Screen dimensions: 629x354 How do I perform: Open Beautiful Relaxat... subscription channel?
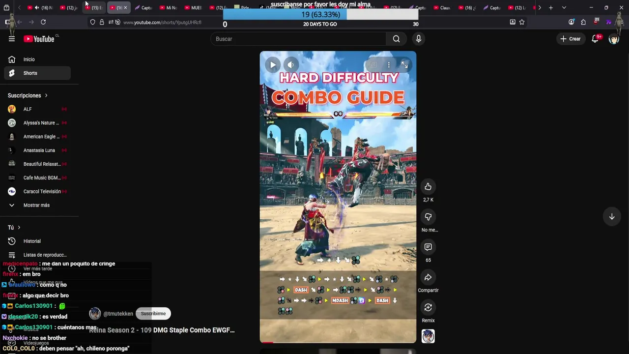coord(37,164)
